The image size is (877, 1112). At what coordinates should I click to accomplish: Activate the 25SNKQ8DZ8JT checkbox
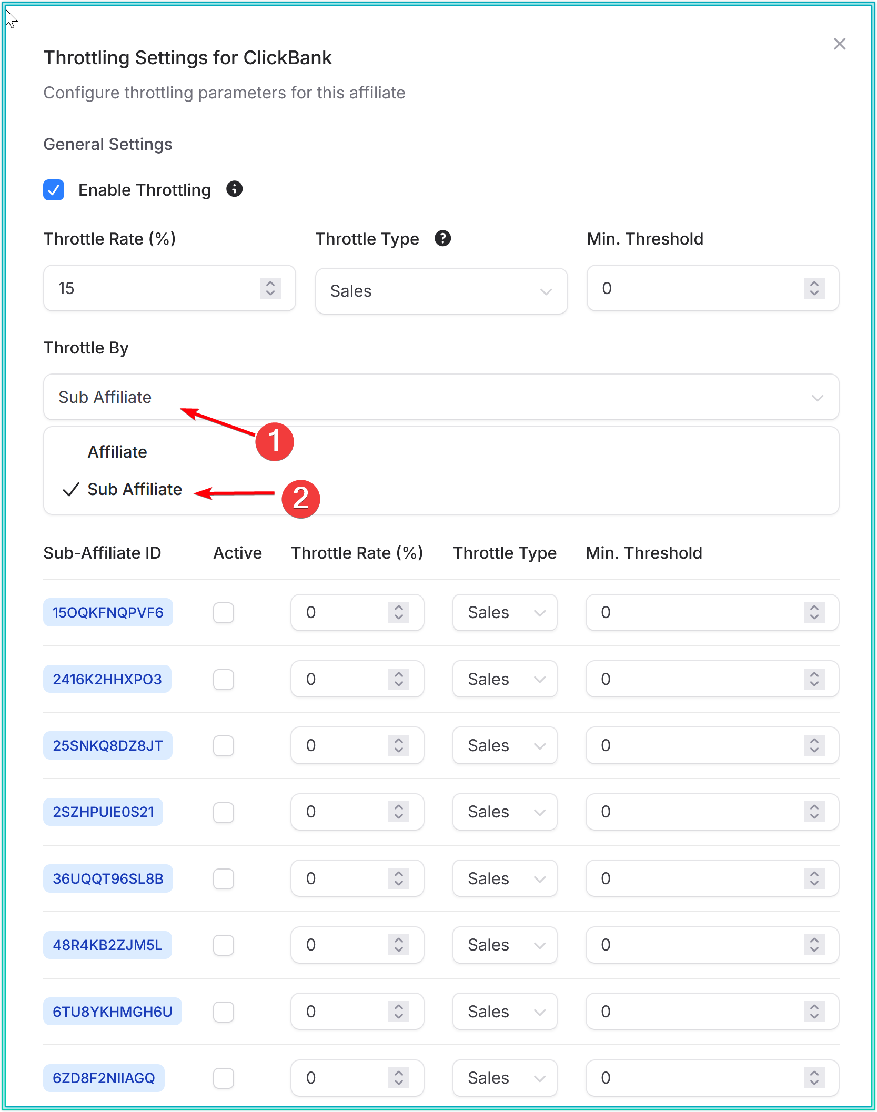point(224,746)
